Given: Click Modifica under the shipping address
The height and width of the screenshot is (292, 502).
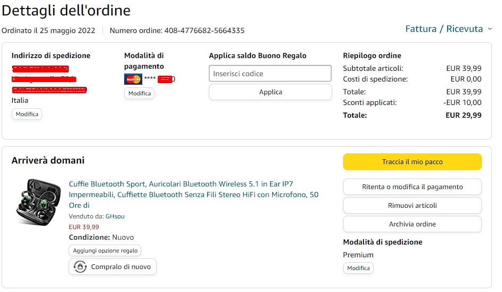Looking at the screenshot, I should (27, 114).
